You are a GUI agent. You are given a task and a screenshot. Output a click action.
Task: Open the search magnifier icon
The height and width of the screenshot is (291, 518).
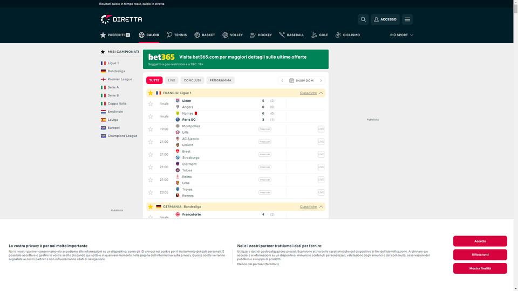pos(363,19)
